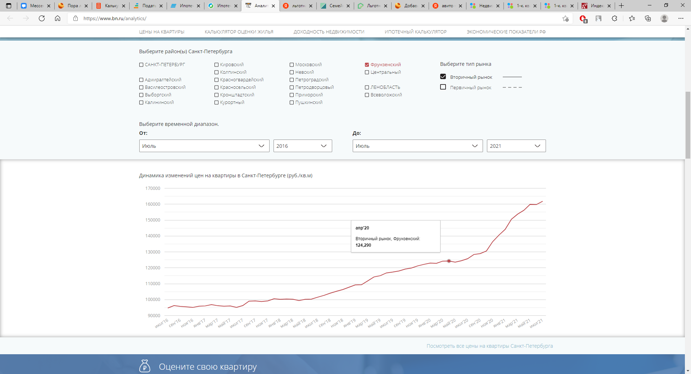Switch to the Пора tab

tap(73, 6)
